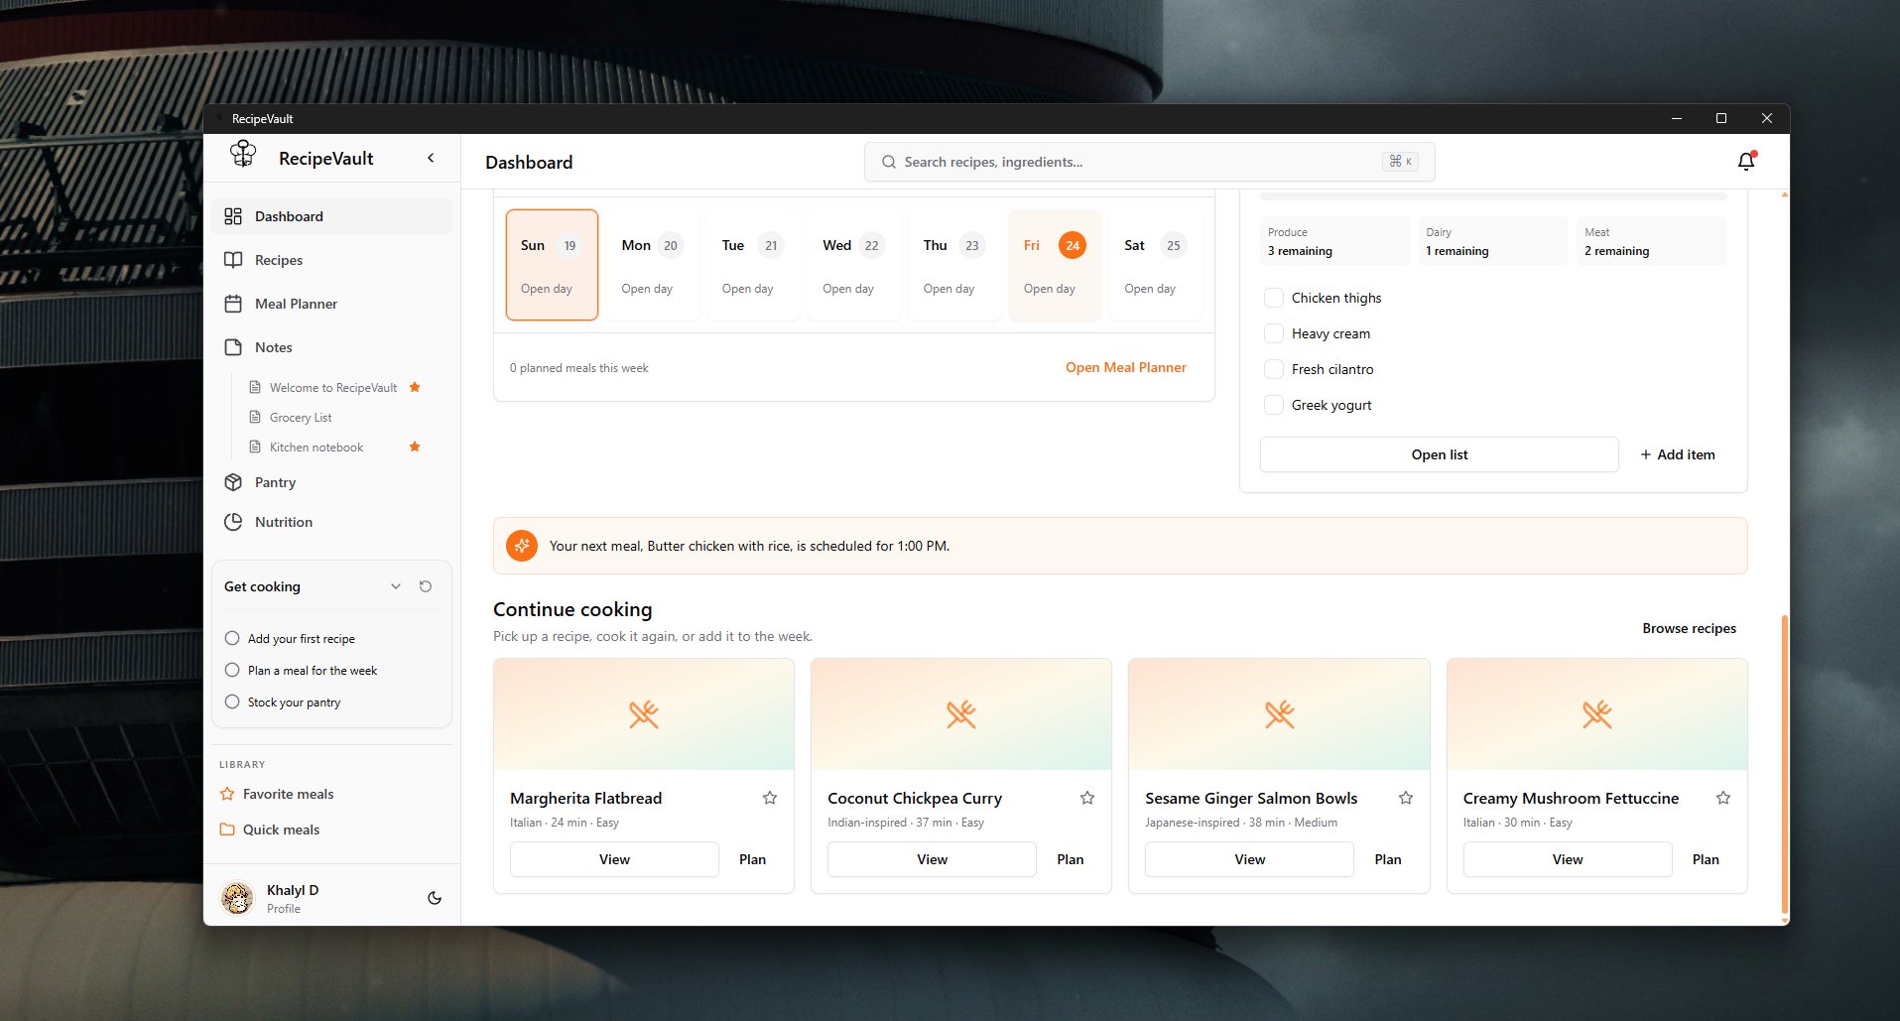Screen dimensions: 1900x1021
Task: Select Tue 21 day card
Action: point(753,265)
